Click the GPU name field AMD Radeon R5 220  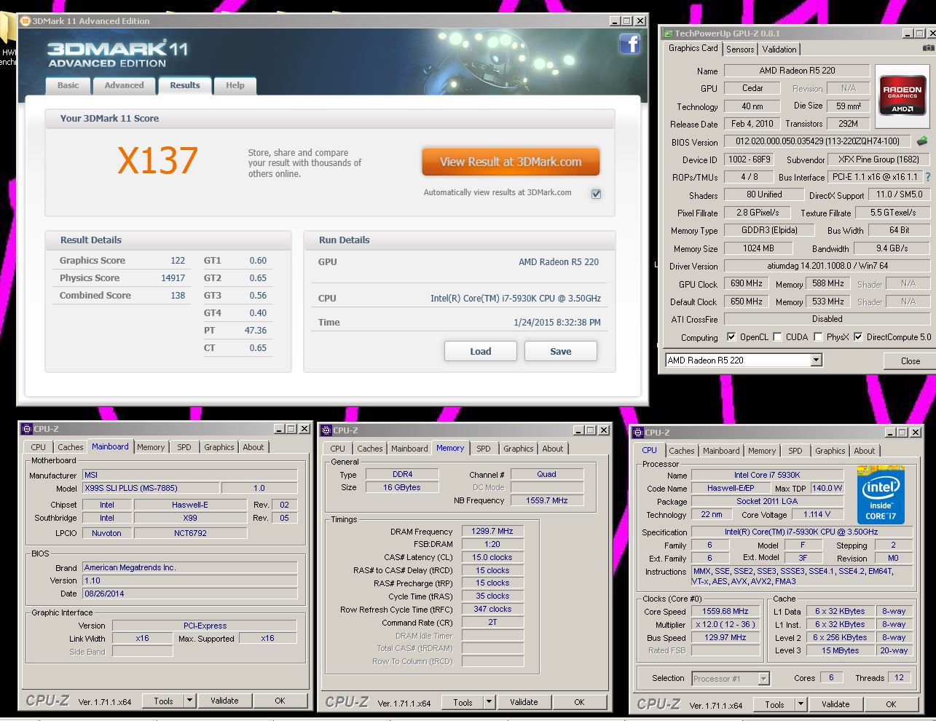coord(797,71)
